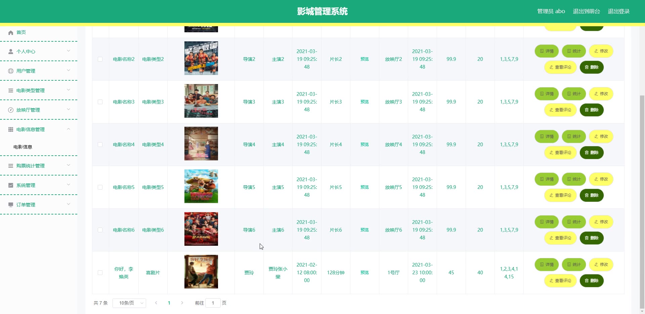
Task: Expand the 购票统计管理 menu chevron
Action: (x=69, y=165)
